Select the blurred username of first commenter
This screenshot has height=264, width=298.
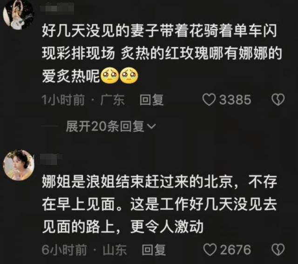[57, 8]
